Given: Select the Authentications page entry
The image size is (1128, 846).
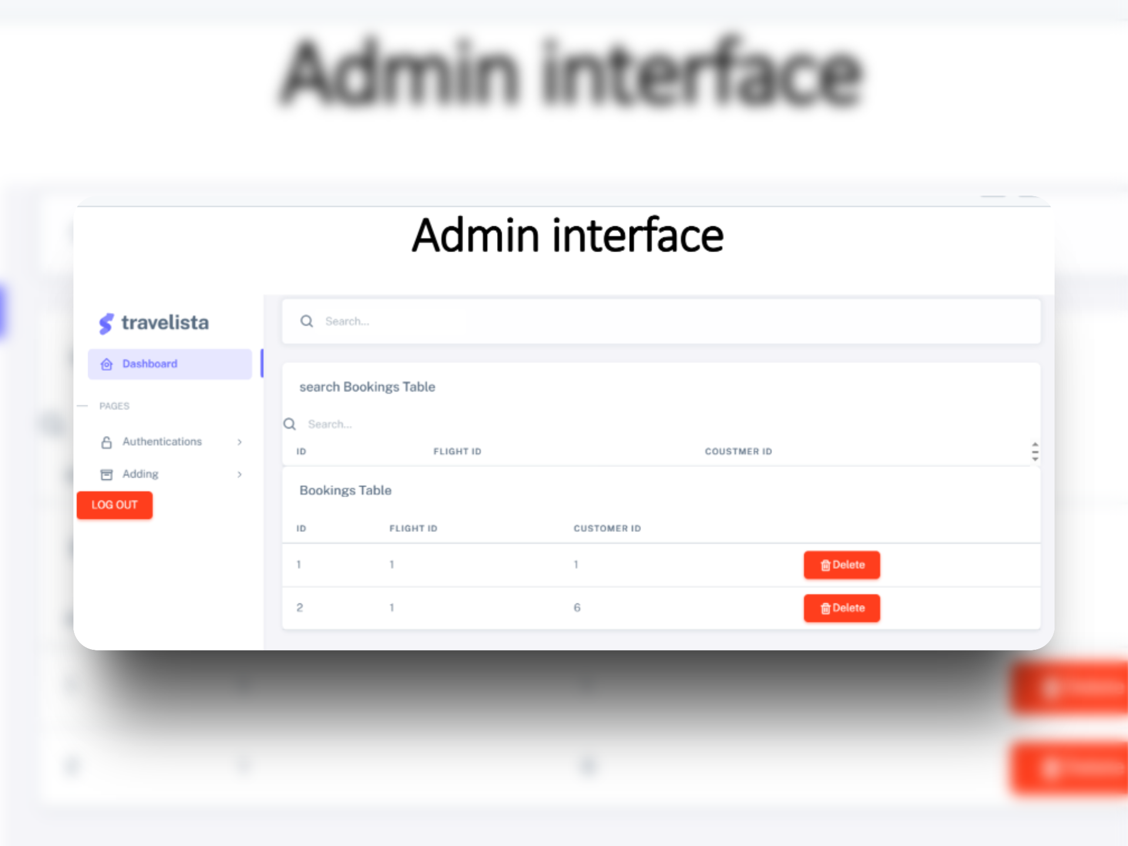Looking at the screenshot, I should coord(162,442).
